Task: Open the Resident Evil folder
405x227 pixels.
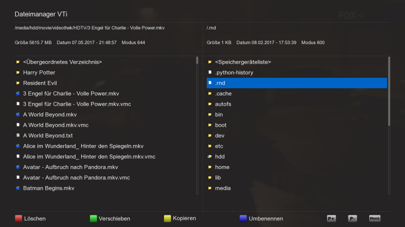Action: (x=40, y=83)
